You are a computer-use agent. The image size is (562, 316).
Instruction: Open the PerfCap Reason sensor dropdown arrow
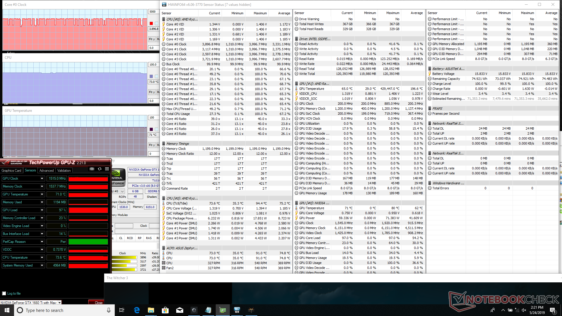coord(42,242)
